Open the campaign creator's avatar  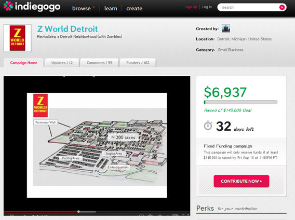226,29
